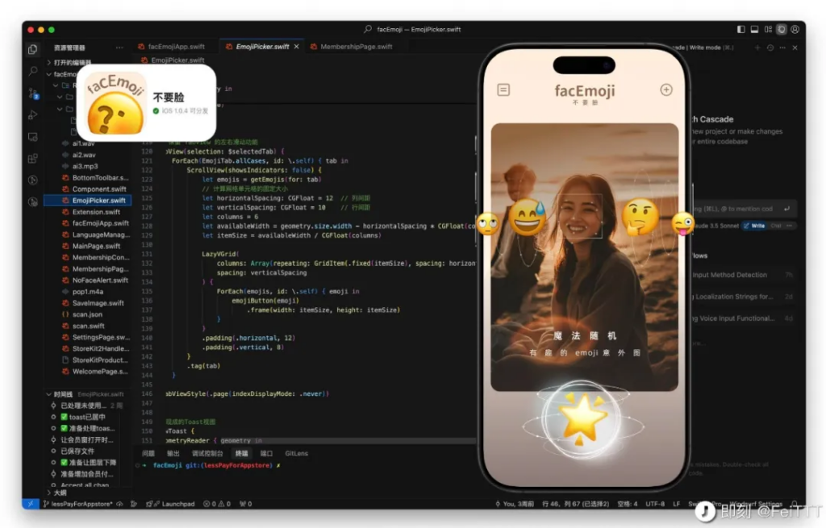Open the Remote Explorer view
826x528 pixels.
(32, 137)
